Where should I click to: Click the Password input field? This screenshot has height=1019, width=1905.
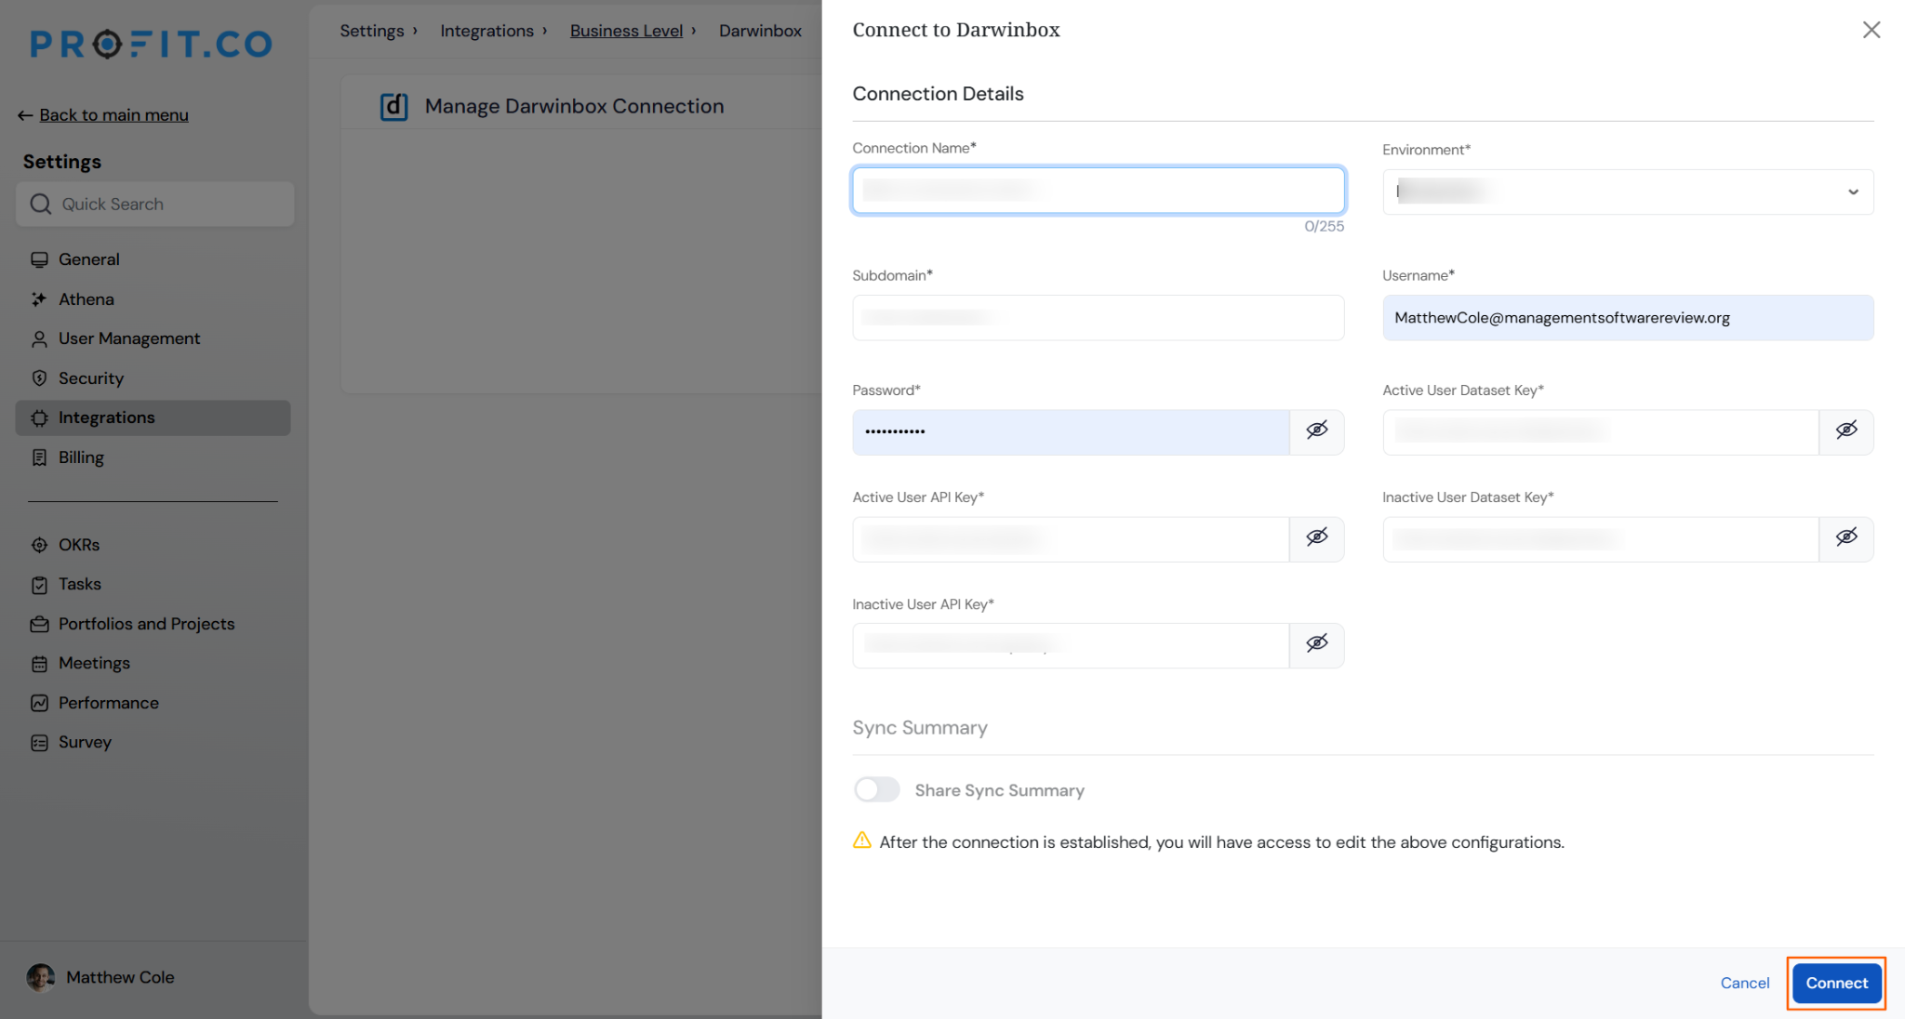click(1071, 432)
